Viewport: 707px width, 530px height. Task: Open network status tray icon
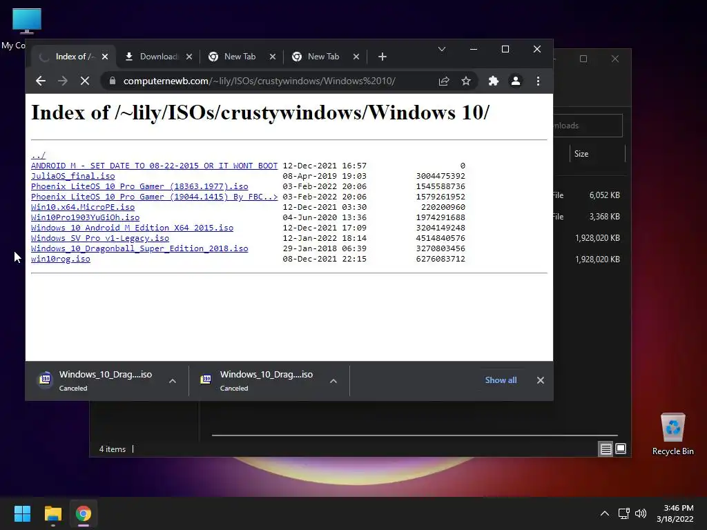click(x=624, y=513)
